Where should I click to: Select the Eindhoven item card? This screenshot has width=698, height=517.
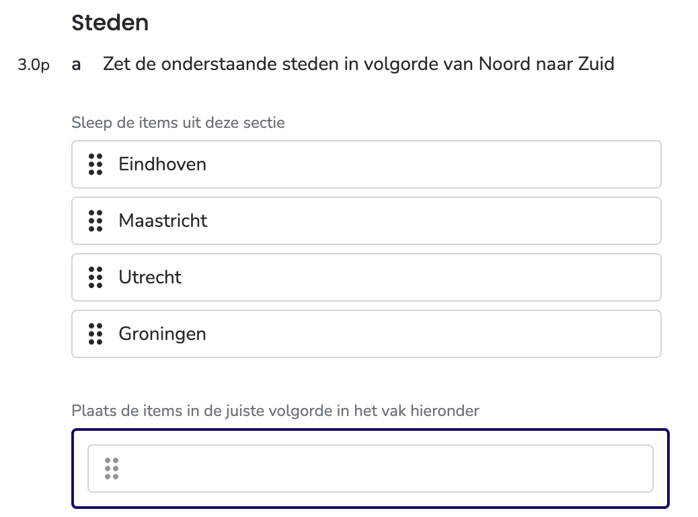point(366,164)
